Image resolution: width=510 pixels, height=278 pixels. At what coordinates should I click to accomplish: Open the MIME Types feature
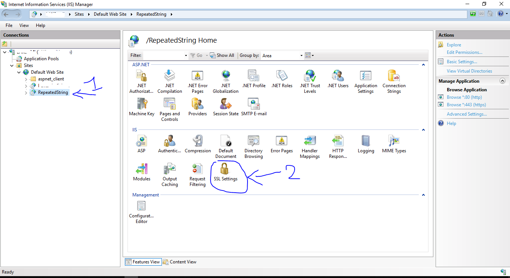(394, 144)
